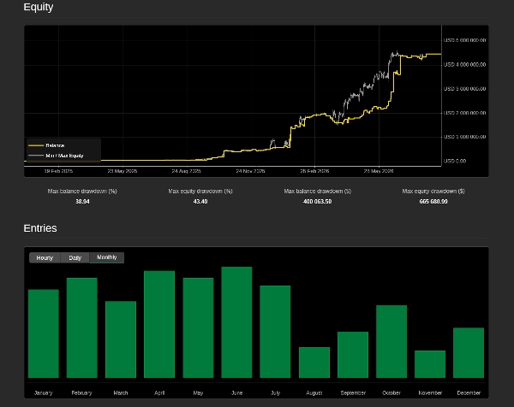Click the December entries bar
The width and height of the screenshot is (514, 407).
click(x=469, y=352)
